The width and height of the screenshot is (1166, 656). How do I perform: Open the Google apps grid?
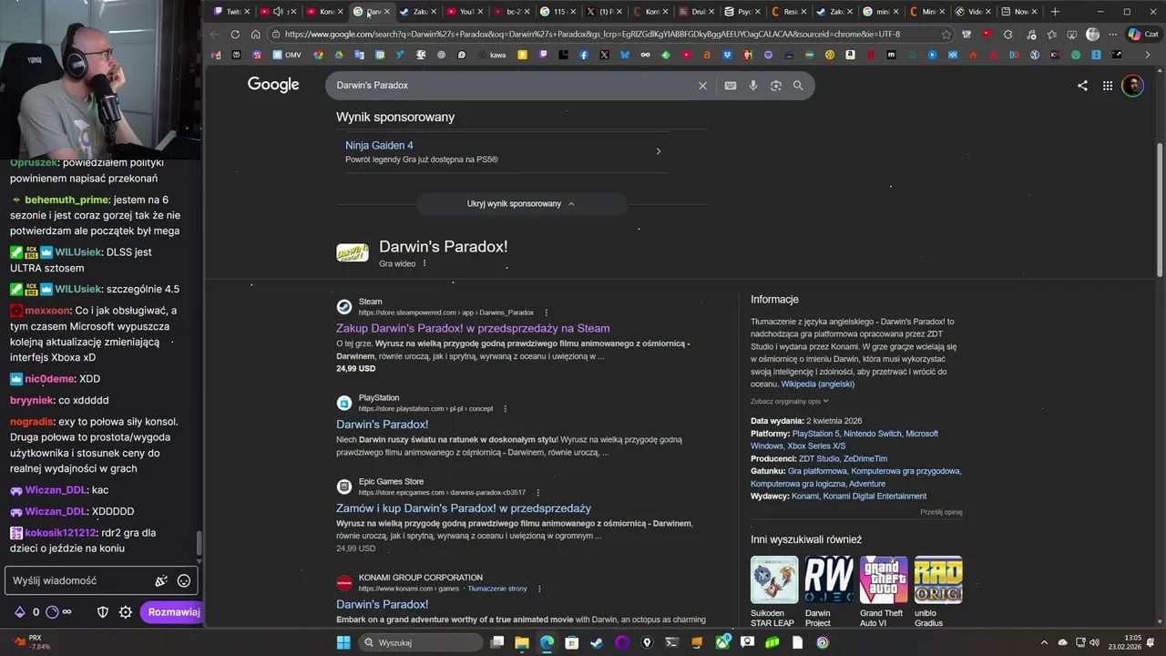[1108, 86]
